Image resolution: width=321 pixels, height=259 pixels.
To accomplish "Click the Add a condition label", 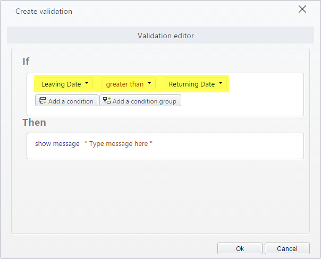I will pyautogui.click(x=71, y=101).
